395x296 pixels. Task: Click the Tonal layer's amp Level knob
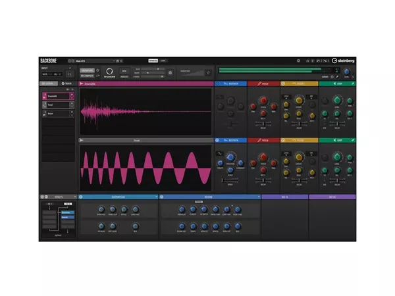(x=337, y=157)
